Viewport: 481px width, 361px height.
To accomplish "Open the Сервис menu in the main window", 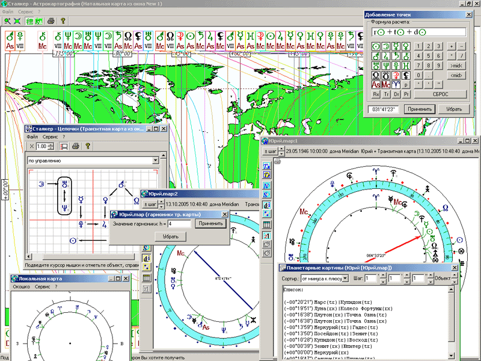I will [26, 11].
